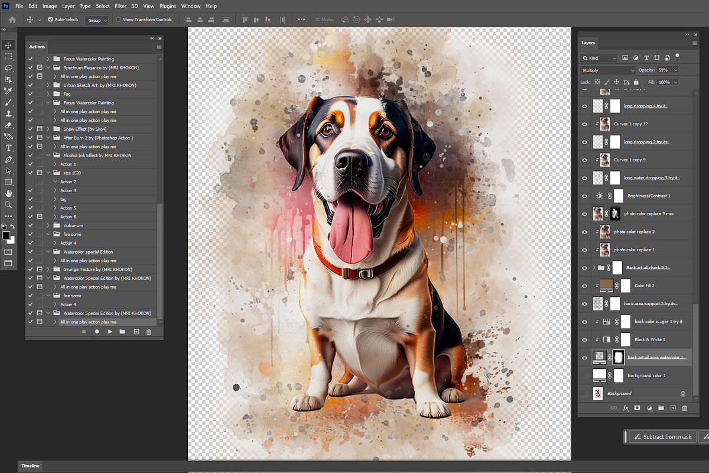Image resolution: width=709 pixels, height=473 pixels.
Task: Begin recording in Actions panel
Action: click(97, 332)
